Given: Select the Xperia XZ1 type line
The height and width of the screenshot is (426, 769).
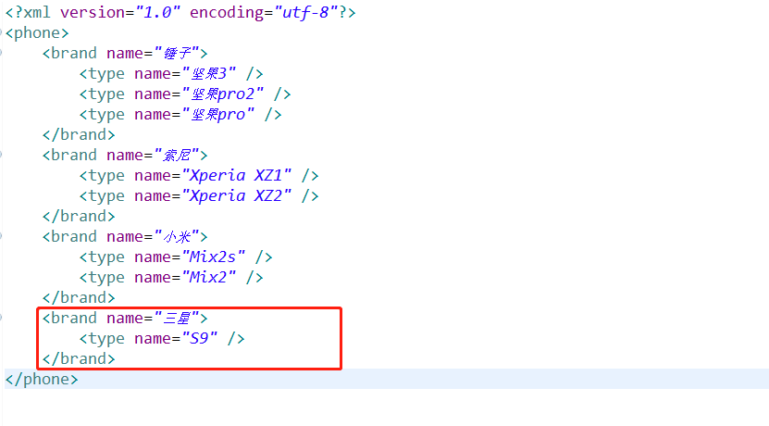Looking at the screenshot, I should click(x=199, y=175).
